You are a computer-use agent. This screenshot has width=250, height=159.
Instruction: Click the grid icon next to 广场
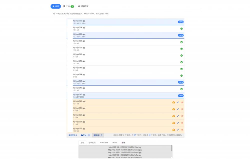point(64,6)
